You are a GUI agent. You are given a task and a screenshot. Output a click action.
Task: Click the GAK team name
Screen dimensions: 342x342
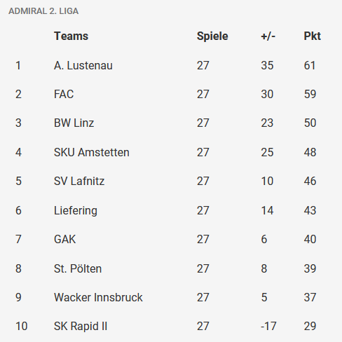(64, 240)
